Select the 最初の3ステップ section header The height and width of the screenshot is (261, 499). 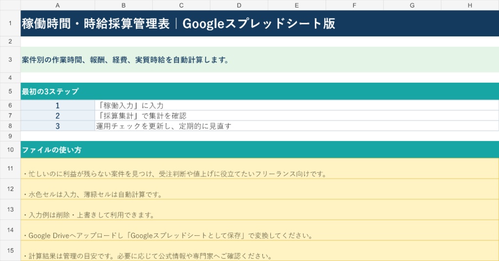coord(260,91)
